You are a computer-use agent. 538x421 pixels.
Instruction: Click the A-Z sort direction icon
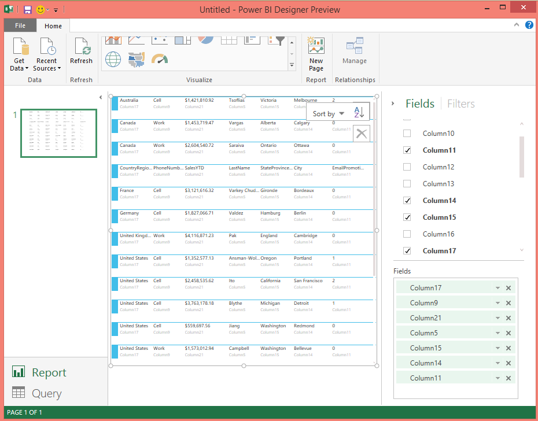(x=359, y=112)
